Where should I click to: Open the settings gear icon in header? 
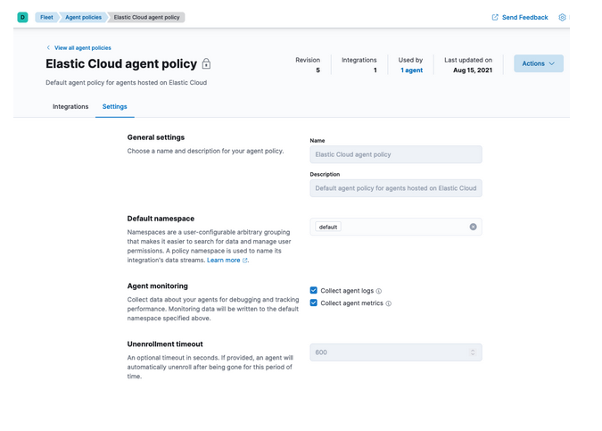click(562, 17)
